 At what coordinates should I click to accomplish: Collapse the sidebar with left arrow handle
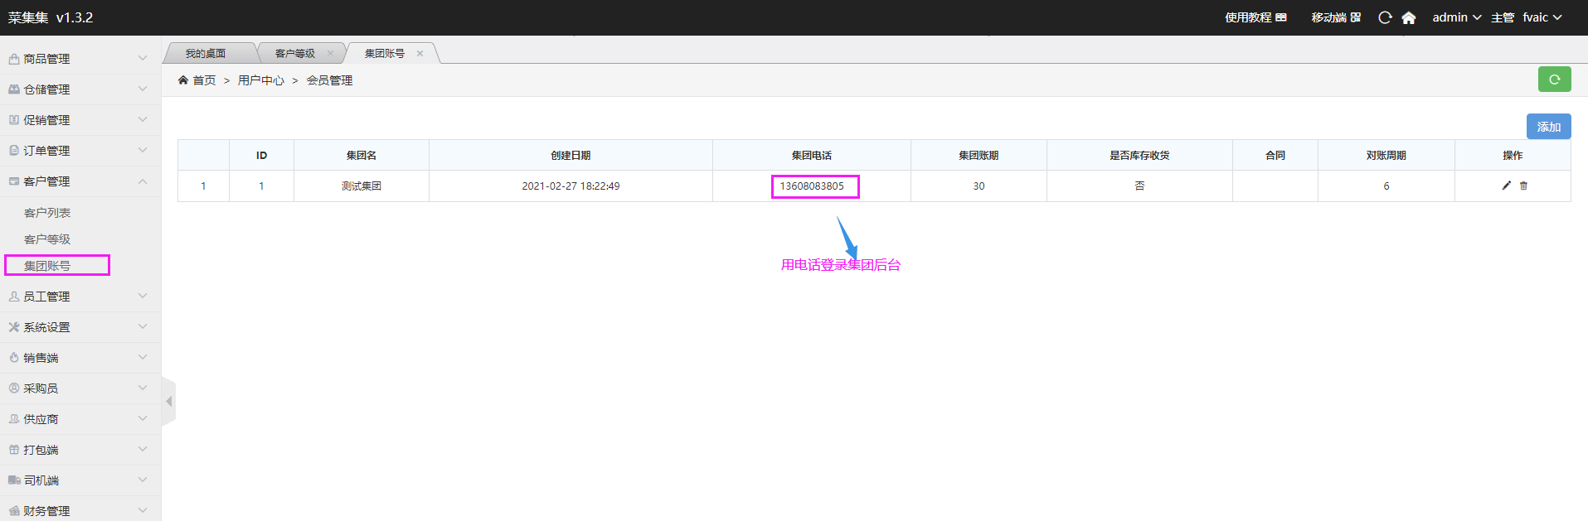point(169,402)
